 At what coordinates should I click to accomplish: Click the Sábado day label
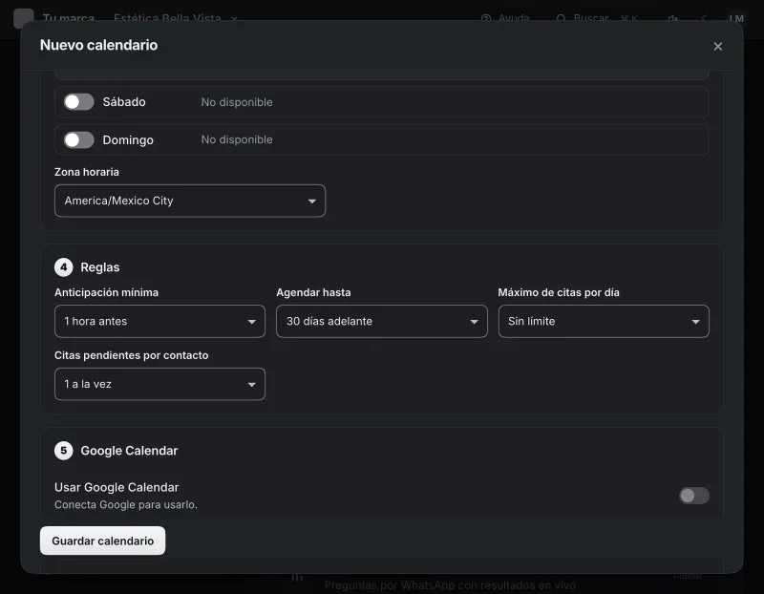(124, 102)
